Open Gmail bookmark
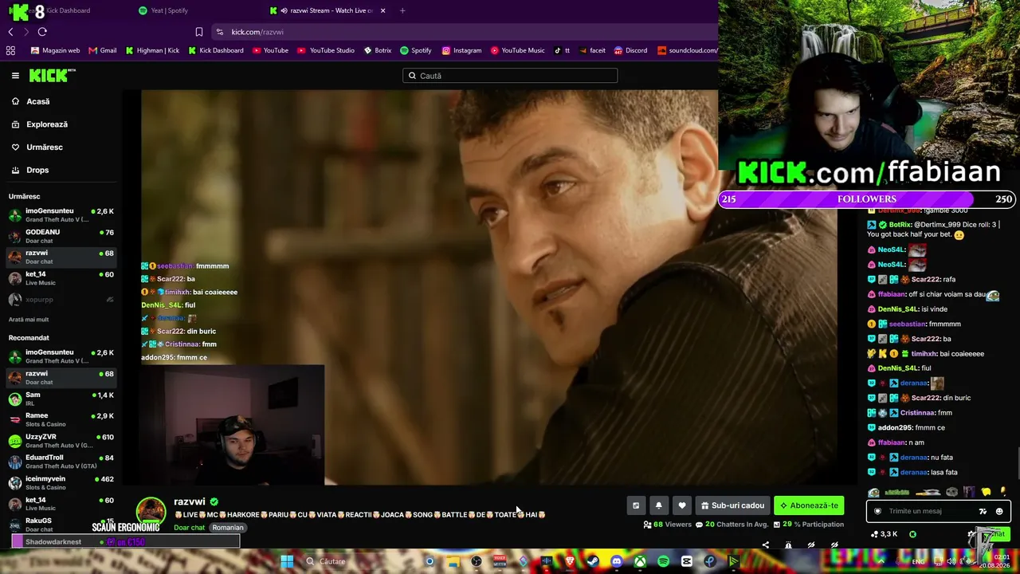The image size is (1020, 574). [103, 50]
